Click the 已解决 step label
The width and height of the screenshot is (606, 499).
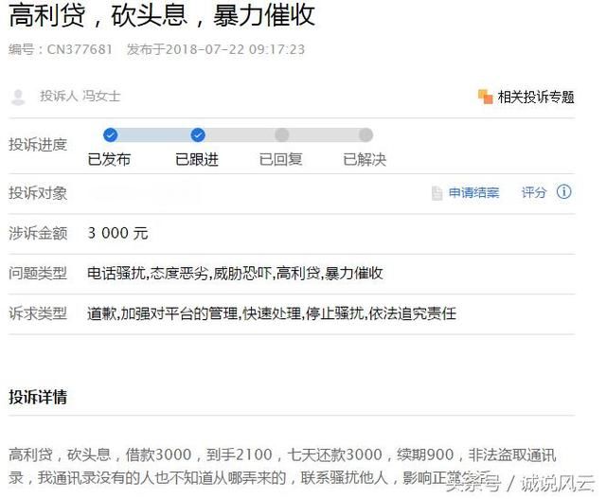coord(365,159)
